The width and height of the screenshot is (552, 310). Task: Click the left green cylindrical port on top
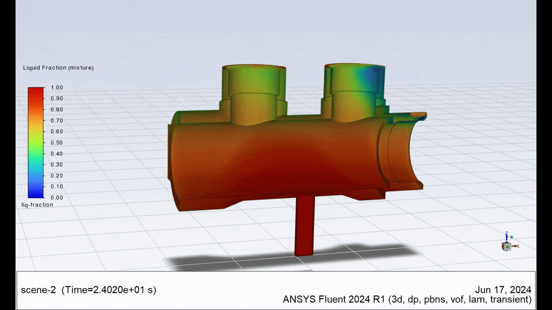click(254, 95)
